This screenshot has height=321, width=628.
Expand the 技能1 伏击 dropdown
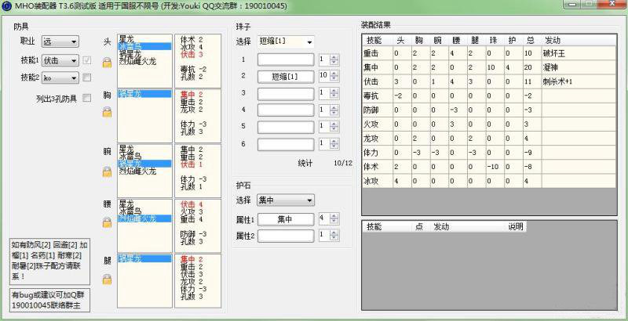point(61,60)
